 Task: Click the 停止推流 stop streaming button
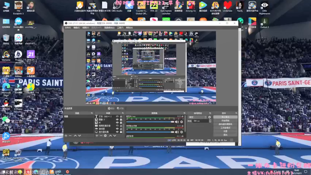point(225,117)
